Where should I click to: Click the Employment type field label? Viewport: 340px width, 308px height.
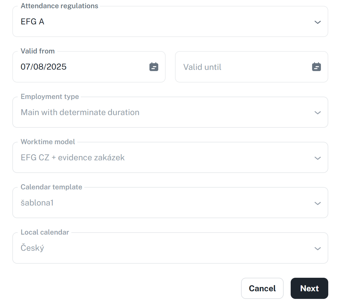pos(50,97)
